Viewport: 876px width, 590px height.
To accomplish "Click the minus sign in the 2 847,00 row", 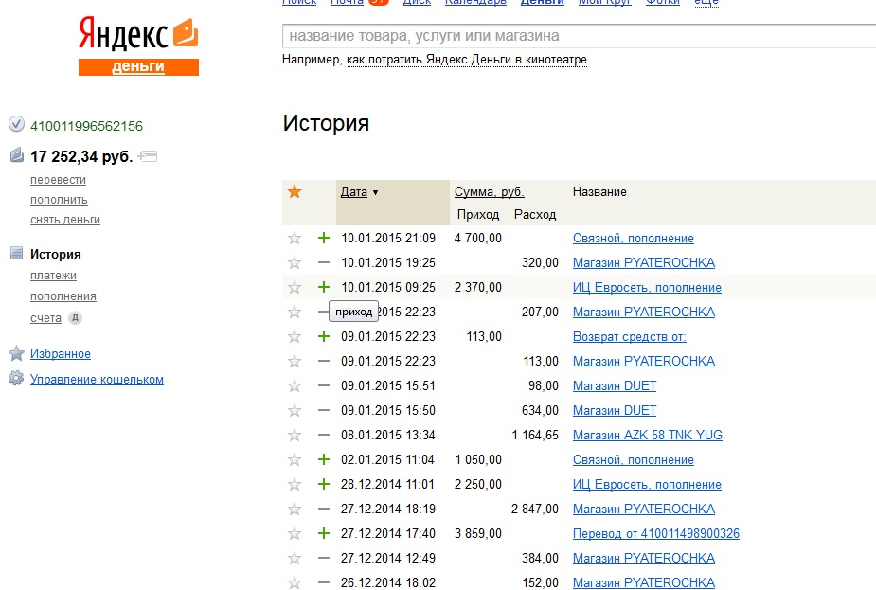I will point(324,509).
